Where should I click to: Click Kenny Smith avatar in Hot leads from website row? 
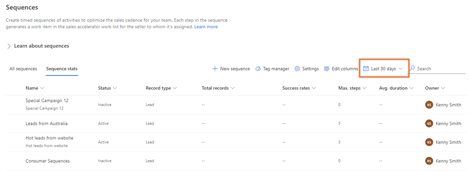click(429, 142)
